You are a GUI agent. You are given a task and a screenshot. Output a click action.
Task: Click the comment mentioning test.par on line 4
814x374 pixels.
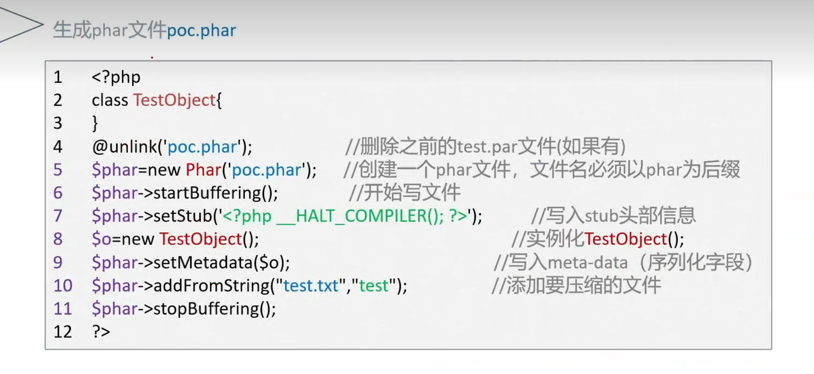(x=485, y=147)
